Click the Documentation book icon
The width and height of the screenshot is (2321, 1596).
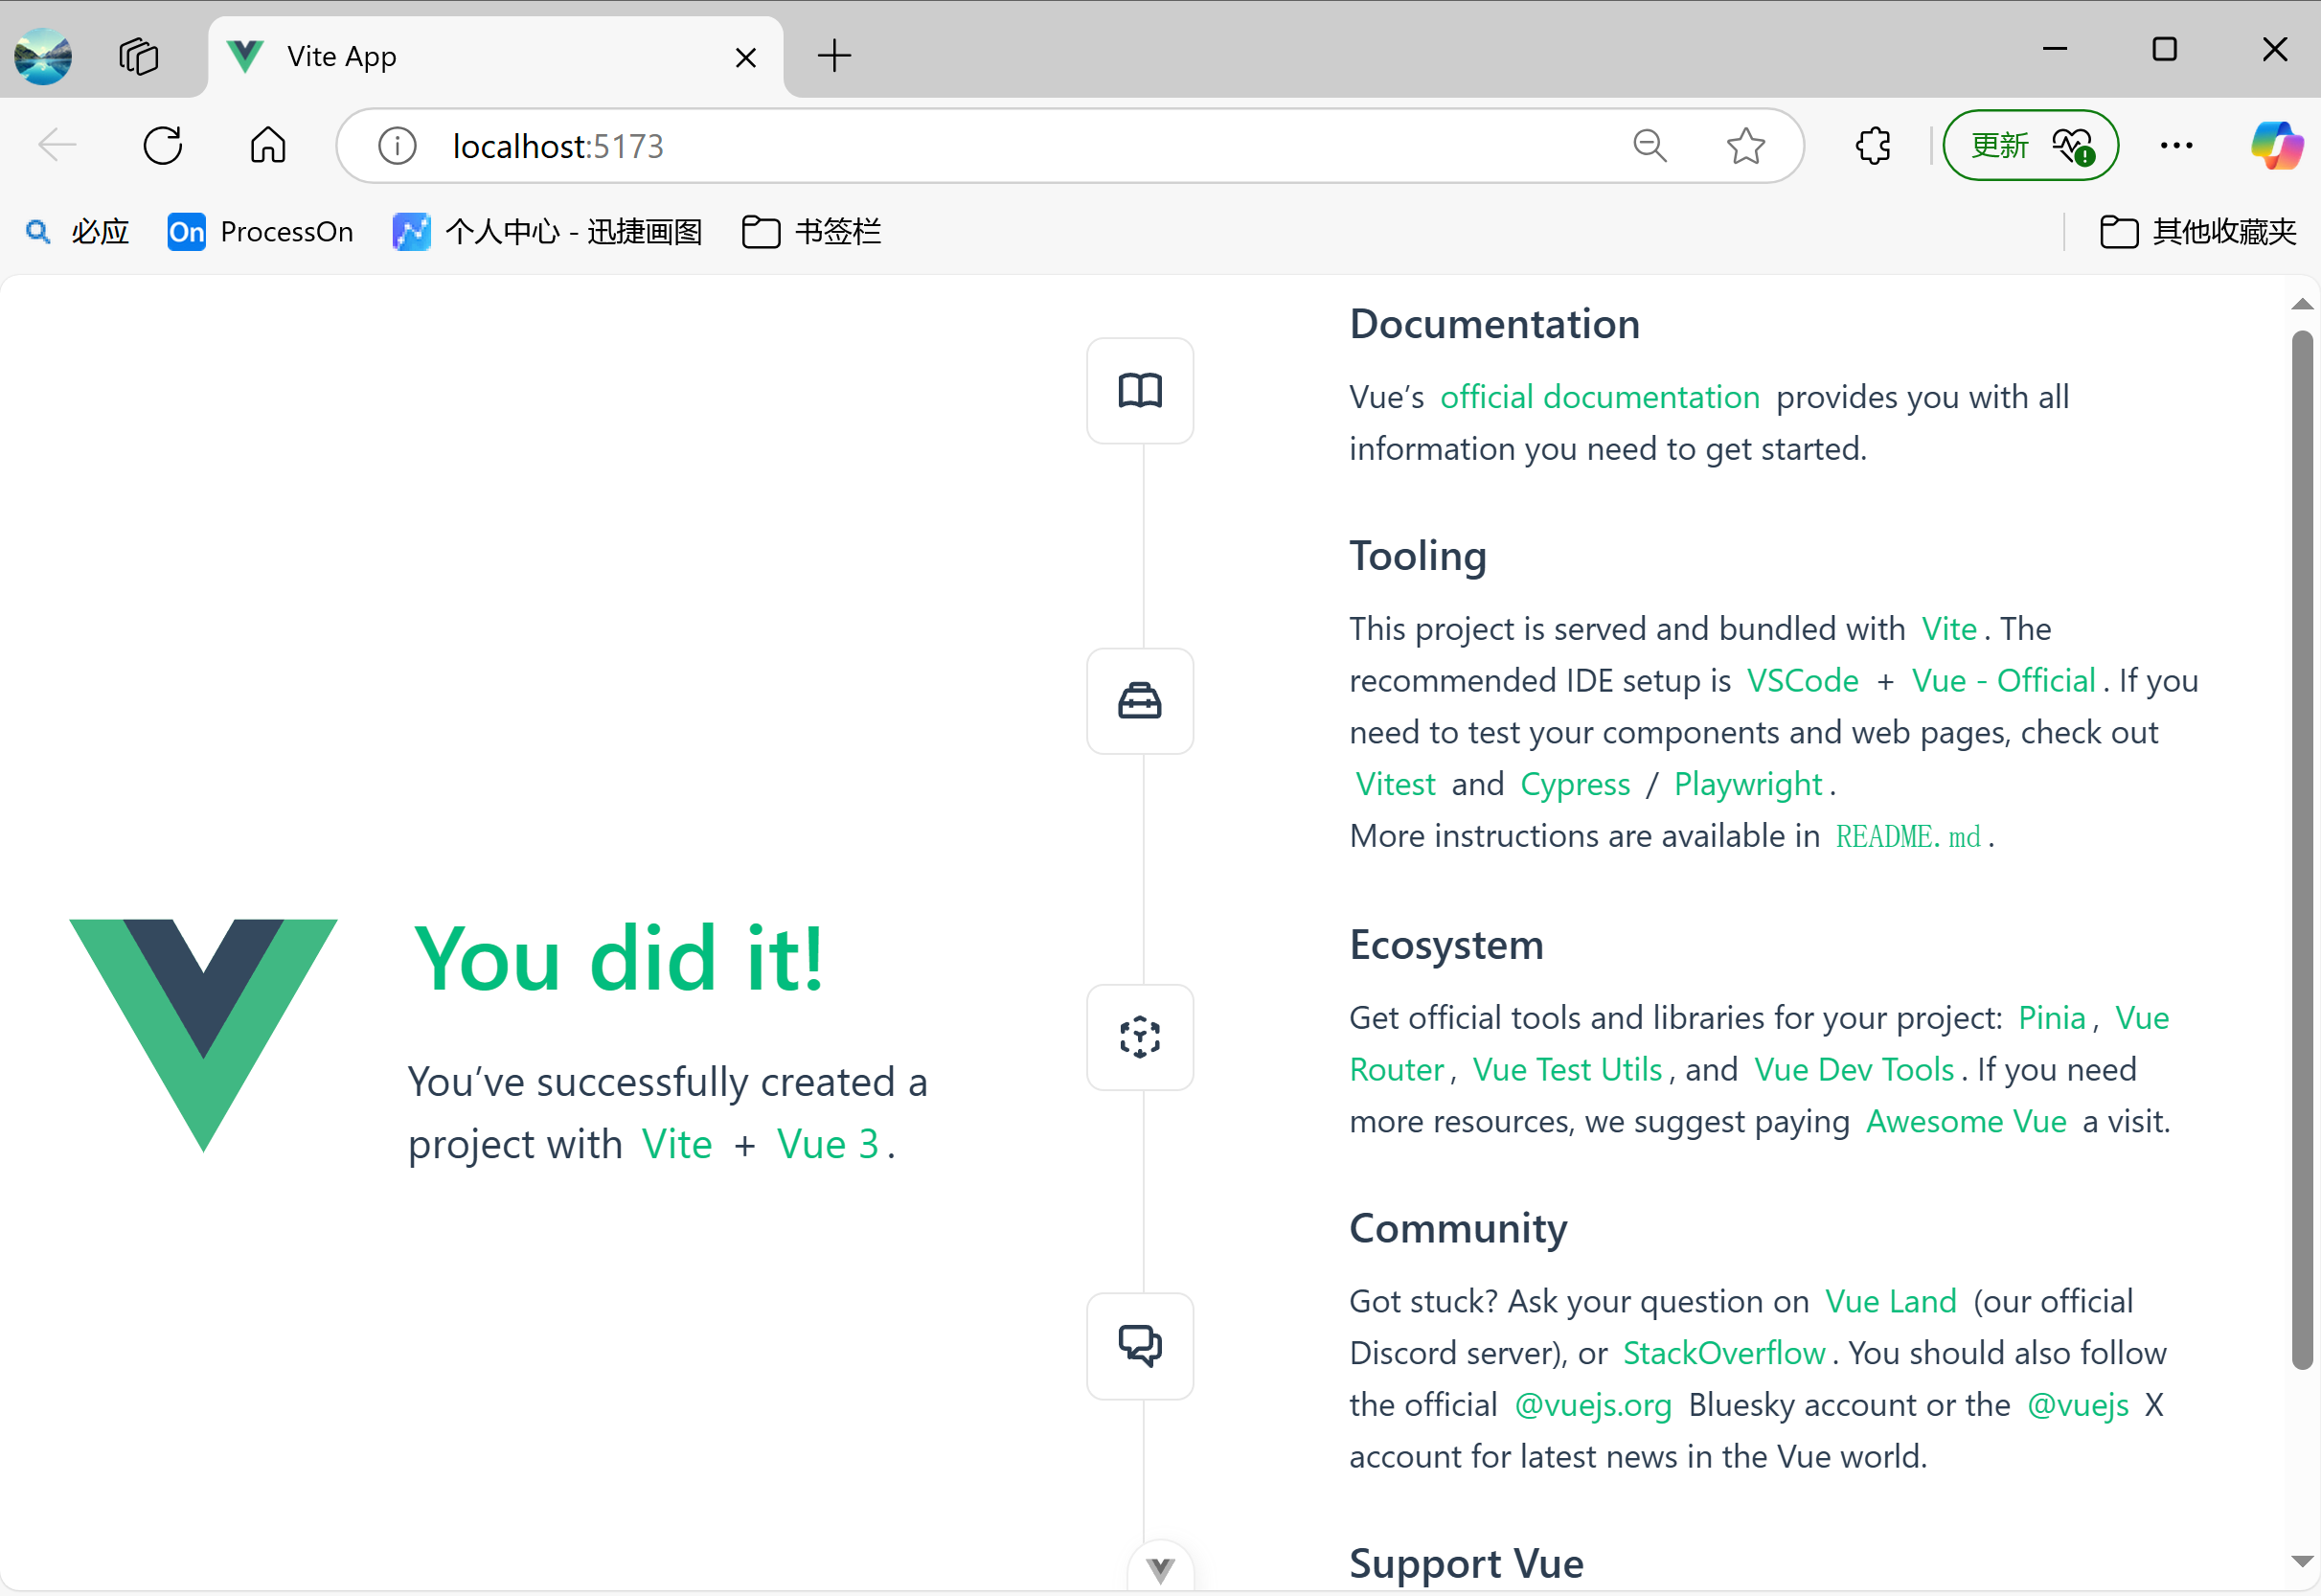click(x=1139, y=391)
